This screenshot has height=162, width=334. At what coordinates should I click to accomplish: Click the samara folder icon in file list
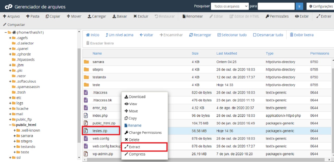pos(86,62)
